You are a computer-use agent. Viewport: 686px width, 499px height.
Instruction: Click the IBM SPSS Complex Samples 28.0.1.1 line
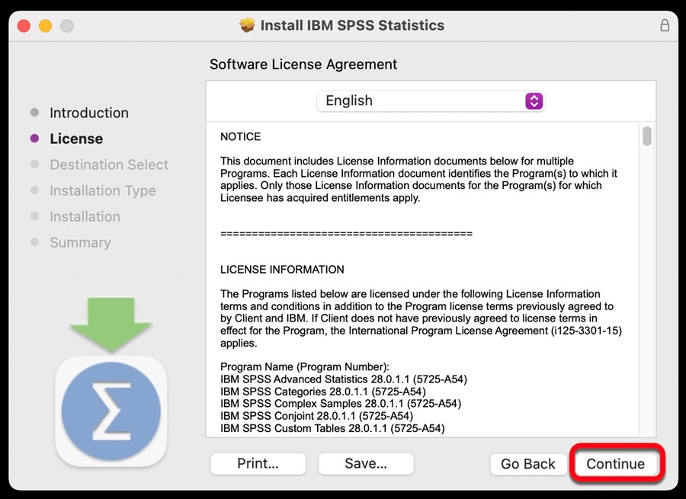click(341, 403)
